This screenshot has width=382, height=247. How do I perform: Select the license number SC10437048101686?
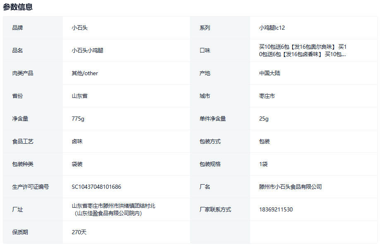click(96, 187)
